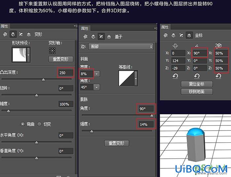
Task: Select the 切变 shear radio button
Action: tap(39, 124)
